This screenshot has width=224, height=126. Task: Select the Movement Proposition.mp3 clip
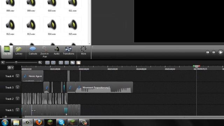click(104, 87)
